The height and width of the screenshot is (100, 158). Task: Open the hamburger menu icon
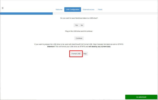3,8
